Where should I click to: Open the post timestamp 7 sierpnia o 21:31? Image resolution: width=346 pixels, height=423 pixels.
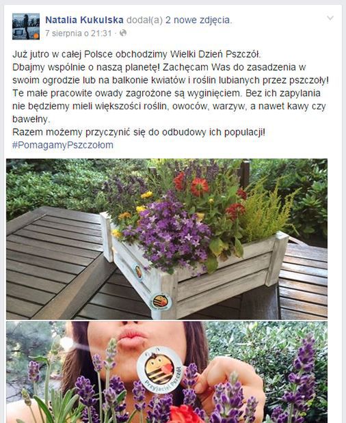pos(78,33)
